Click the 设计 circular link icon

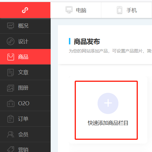tap(10, 41)
